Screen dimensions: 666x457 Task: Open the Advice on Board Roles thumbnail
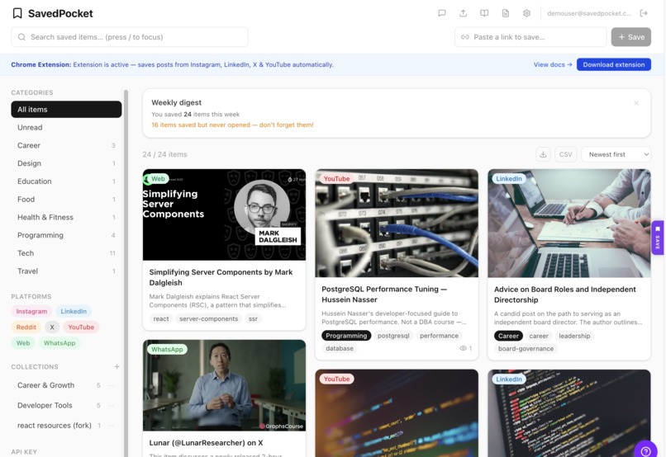coord(568,224)
